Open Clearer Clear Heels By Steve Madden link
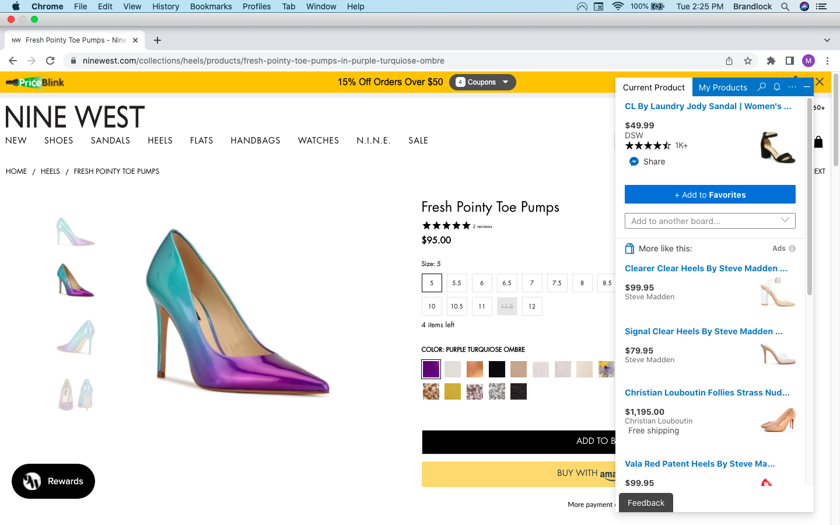 pyautogui.click(x=706, y=268)
